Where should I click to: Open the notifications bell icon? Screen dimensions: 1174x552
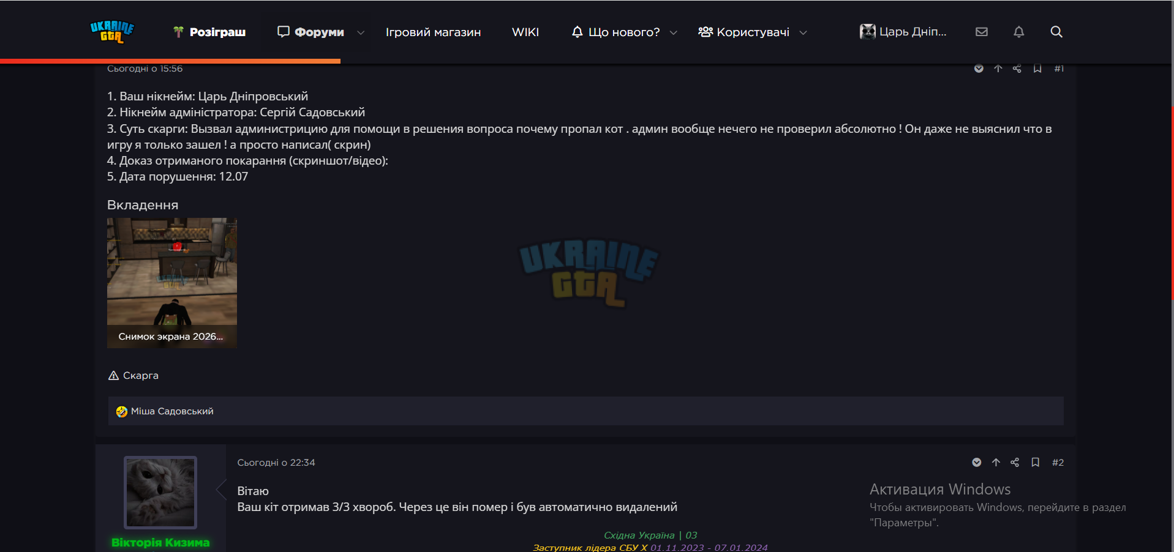click(1019, 32)
